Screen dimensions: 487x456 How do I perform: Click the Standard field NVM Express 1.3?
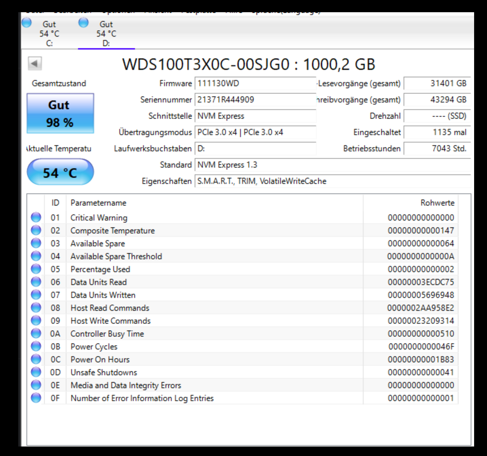pos(333,165)
